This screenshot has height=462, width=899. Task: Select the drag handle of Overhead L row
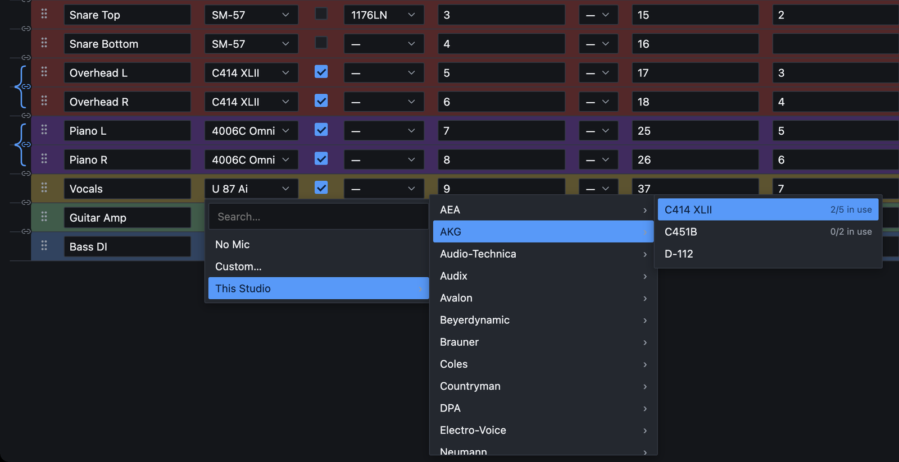(44, 72)
